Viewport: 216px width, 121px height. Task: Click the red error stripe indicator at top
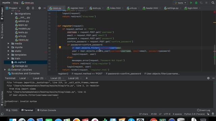[215, 12]
